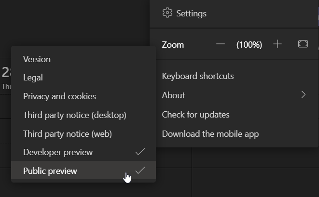Viewport: 319px width, 197px height.
Task: Zoom out with the minus icon
Action: (221, 44)
